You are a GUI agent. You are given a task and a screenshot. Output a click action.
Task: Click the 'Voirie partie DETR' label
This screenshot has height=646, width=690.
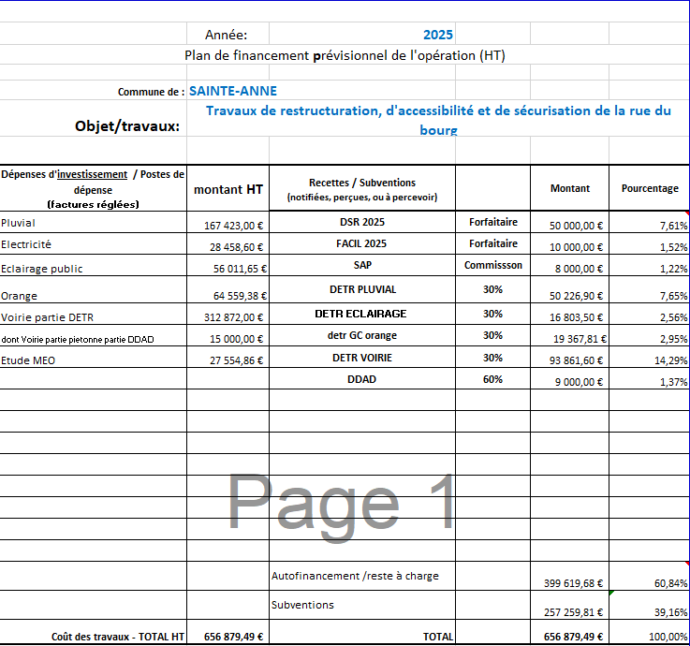[x=47, y=317]
